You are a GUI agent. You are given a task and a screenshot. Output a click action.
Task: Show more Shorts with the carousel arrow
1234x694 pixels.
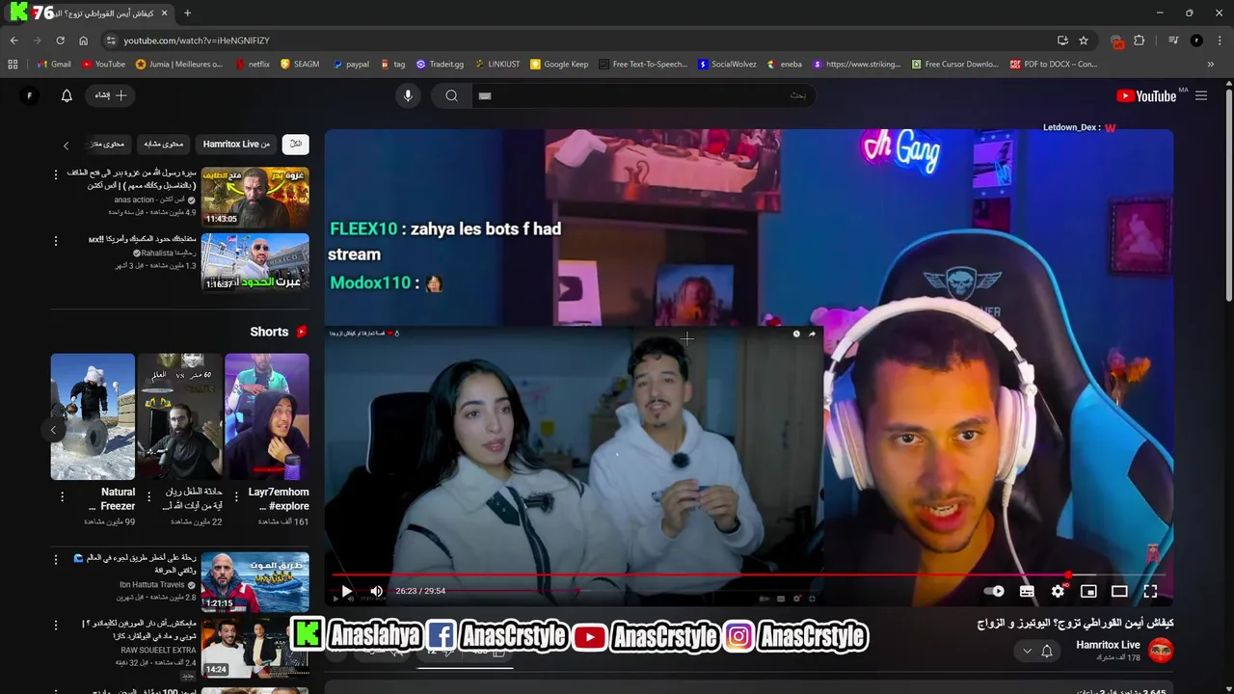[x=53, y=430]
